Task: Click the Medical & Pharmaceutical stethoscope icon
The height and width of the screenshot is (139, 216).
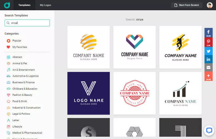Action: coord(9,133)
